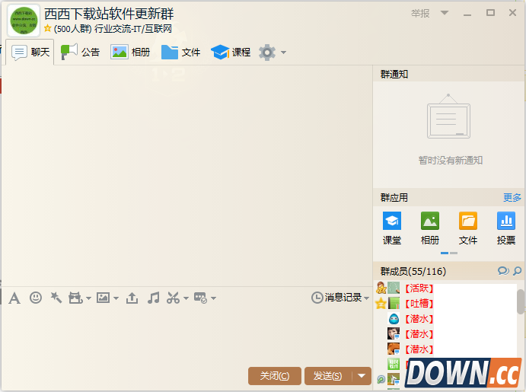The height and width of the screenshot is (392, 526).
Task: Click the group avatar image
Action: [x=24, y=21]
